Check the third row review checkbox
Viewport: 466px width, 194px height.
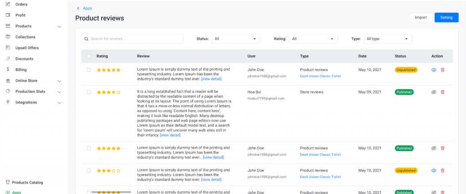point(89,148)
